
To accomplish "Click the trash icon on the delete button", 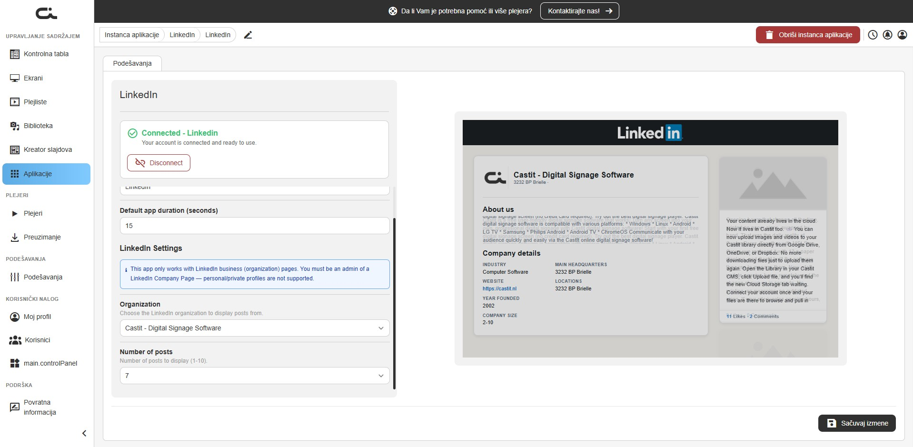I will click(769, 35).
